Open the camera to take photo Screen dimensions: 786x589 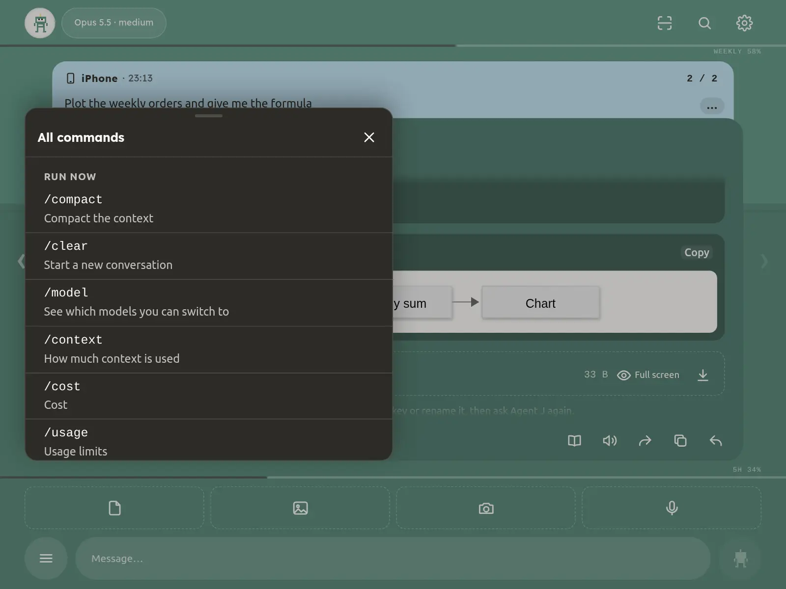[486, 508]
